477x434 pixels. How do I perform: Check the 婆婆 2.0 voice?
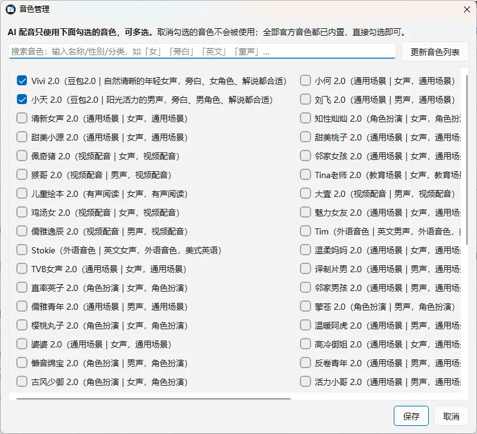[22, 344]
